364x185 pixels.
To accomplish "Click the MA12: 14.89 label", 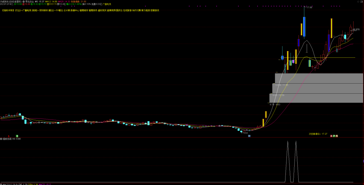I will click(51, 1).
